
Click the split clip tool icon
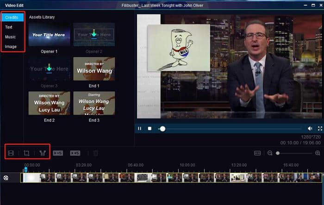point(11,153)
